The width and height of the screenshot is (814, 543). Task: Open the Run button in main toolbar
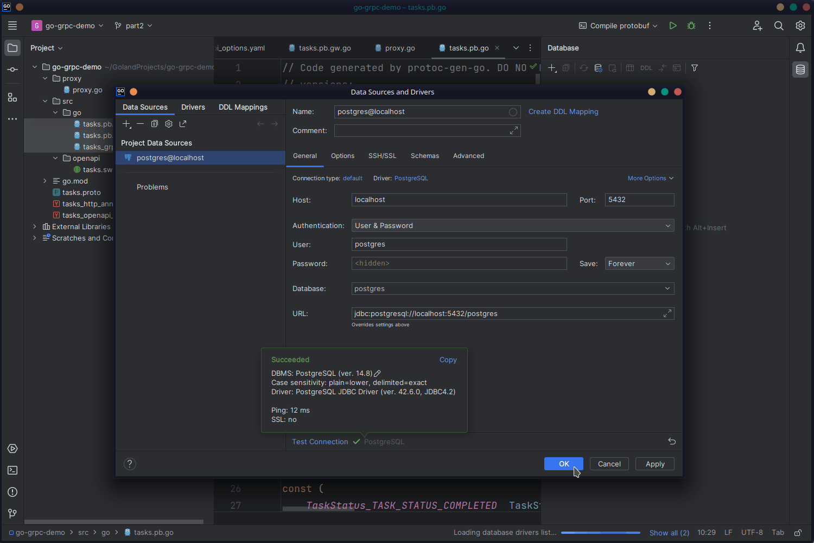[x=673, y=26]
